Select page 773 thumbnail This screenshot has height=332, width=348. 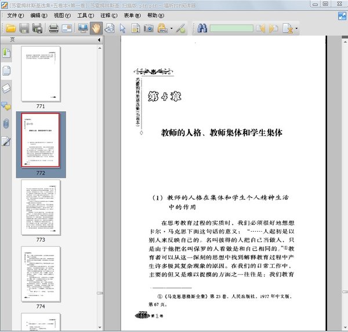click(41, 207)
